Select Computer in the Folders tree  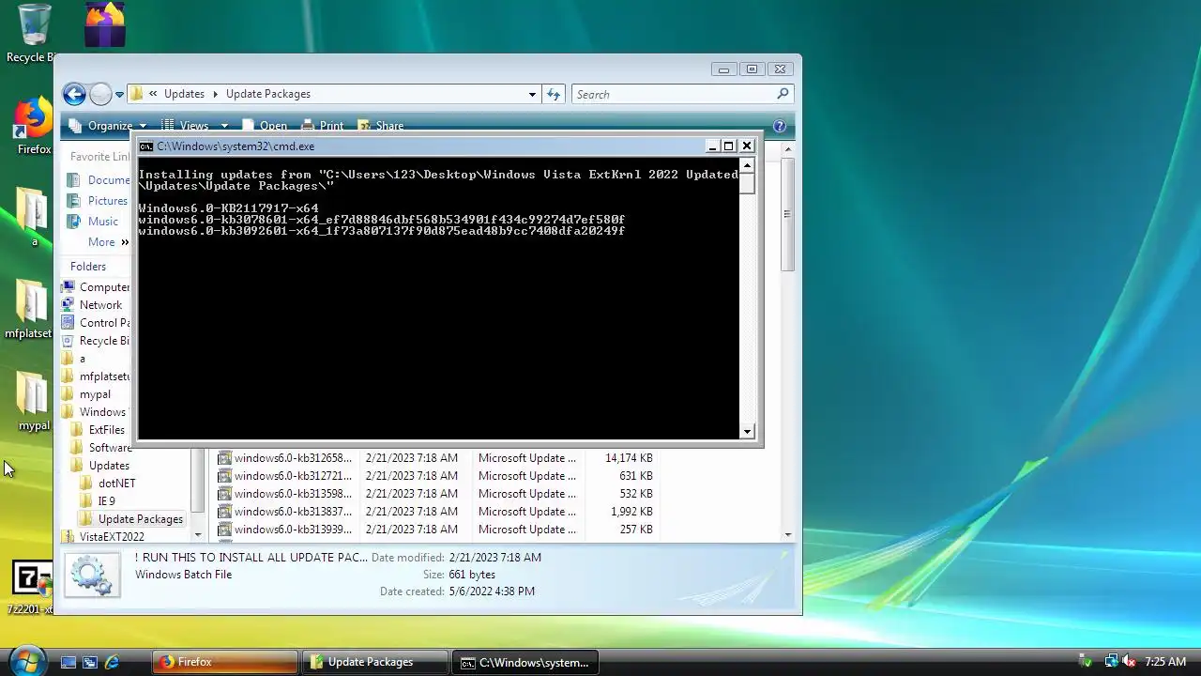coord(95,287)
